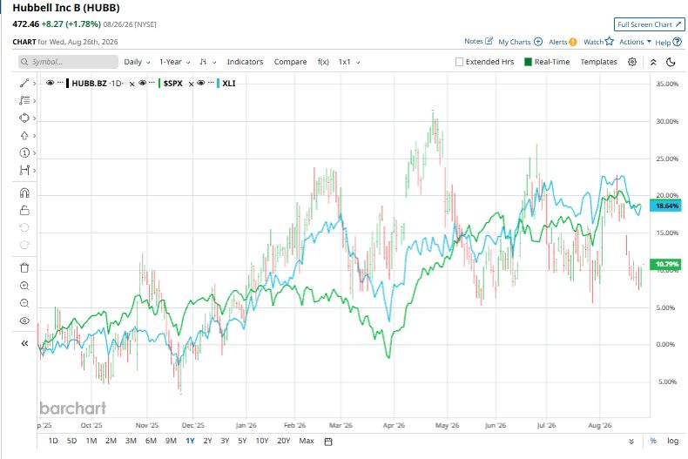Zoom in using the magnifier plus icon
688x459 pixels.
[x=24, y=286]
